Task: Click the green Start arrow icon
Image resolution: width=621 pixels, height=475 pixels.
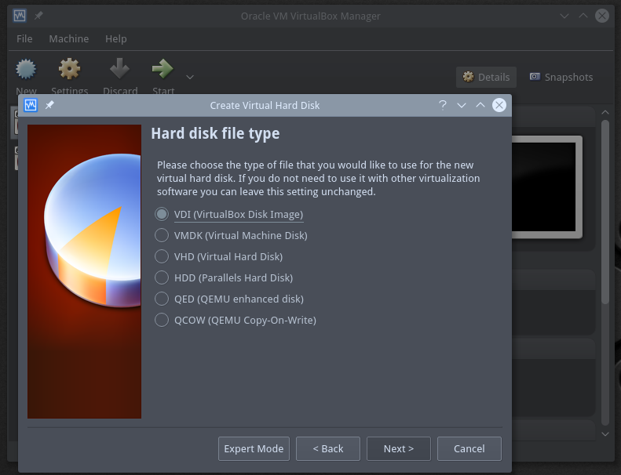Action: click(163, 68)
